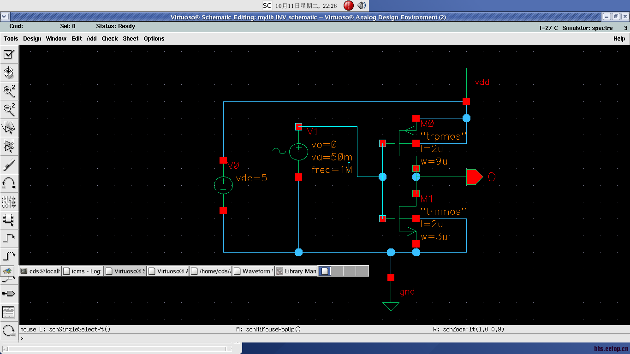Click the "trnmos" model name label
The image size is (630, 354).
point(444,212)
